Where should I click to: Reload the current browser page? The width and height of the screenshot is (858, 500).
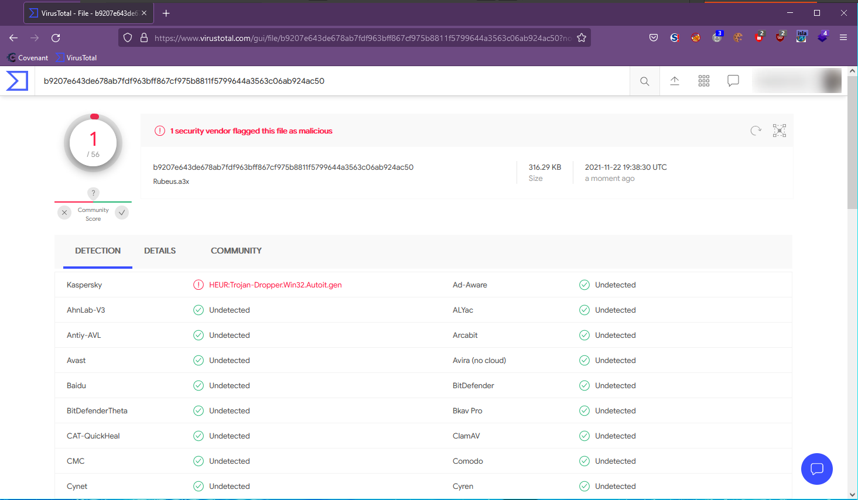[56, 37]
